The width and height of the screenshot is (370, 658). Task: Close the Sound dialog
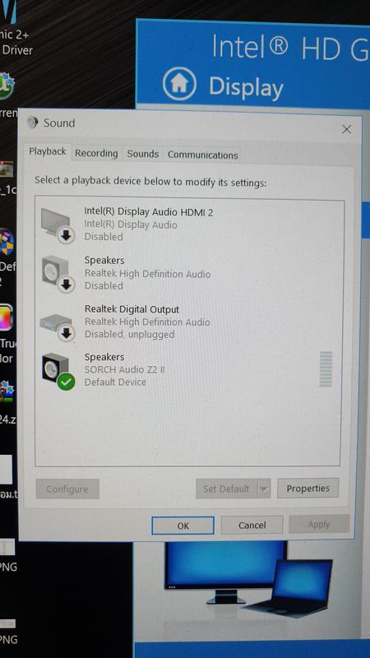pos(346,130)
